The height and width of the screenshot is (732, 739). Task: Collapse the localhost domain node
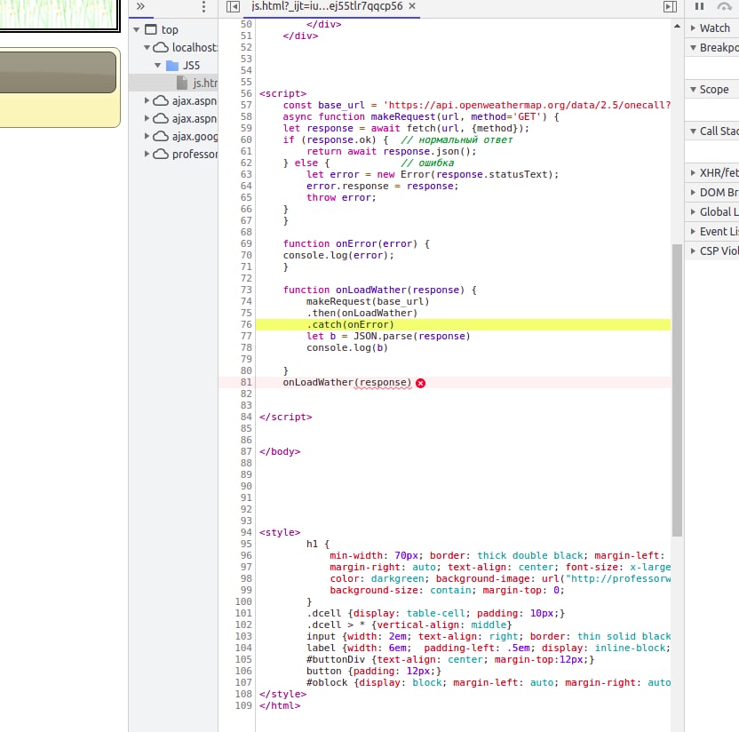147,48
